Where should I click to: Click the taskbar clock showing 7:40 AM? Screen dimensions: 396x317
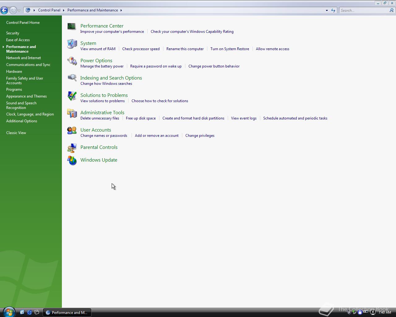[385, 312]
